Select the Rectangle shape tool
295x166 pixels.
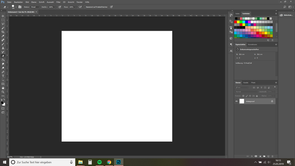pyautogui.click(x=3, y=84)
